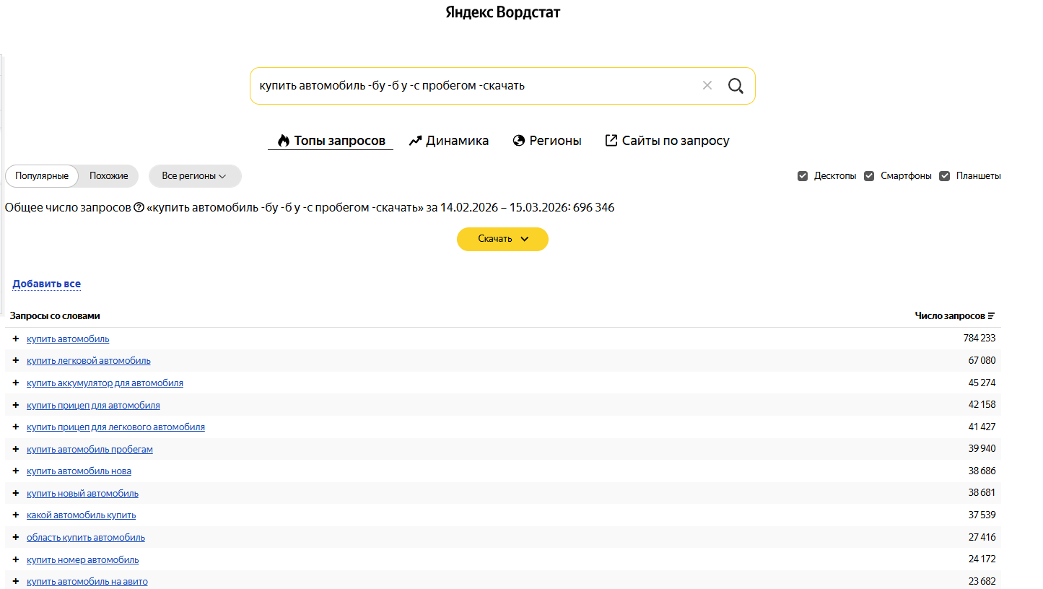Viewport: 1043px width, 589px height.
Task: Open the 'купить новый автомобиль' link
Action: coord(82,493)
